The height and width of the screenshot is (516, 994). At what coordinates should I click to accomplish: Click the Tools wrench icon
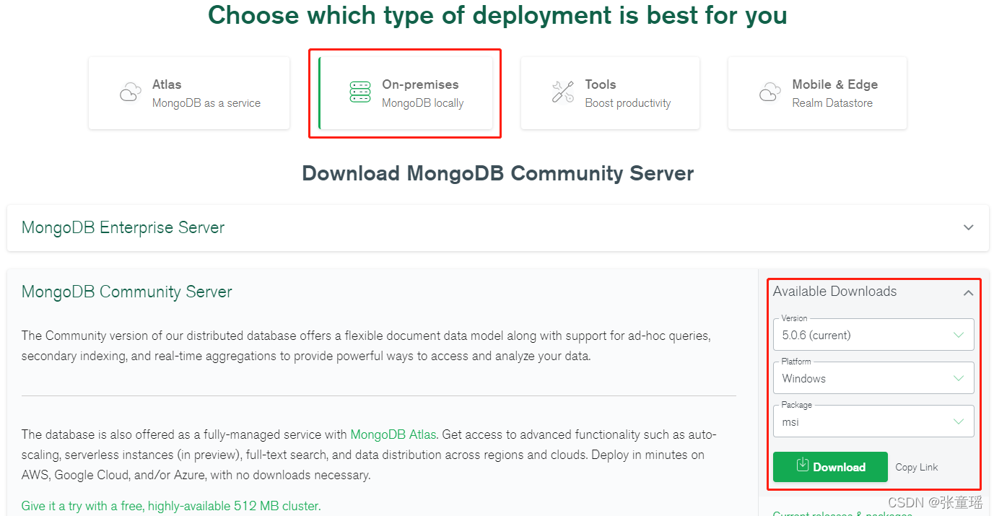[x=562, y=92]
